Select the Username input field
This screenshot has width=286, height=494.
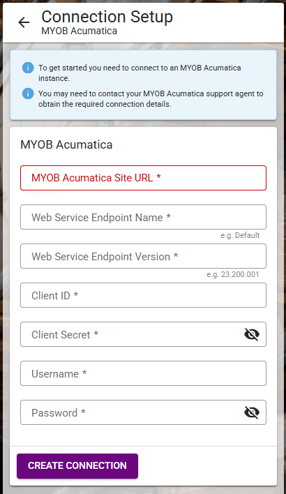click(x=143, y=373)
